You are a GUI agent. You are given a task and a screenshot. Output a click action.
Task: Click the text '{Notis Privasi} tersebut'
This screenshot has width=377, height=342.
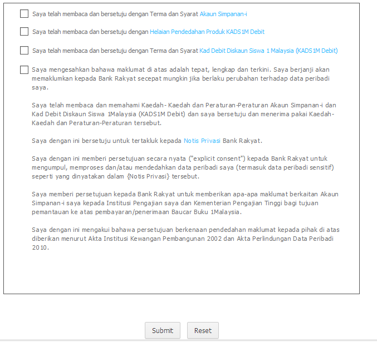[163, 176]
